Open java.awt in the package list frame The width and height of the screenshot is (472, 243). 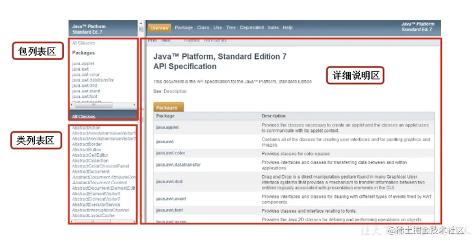point(80,69)
